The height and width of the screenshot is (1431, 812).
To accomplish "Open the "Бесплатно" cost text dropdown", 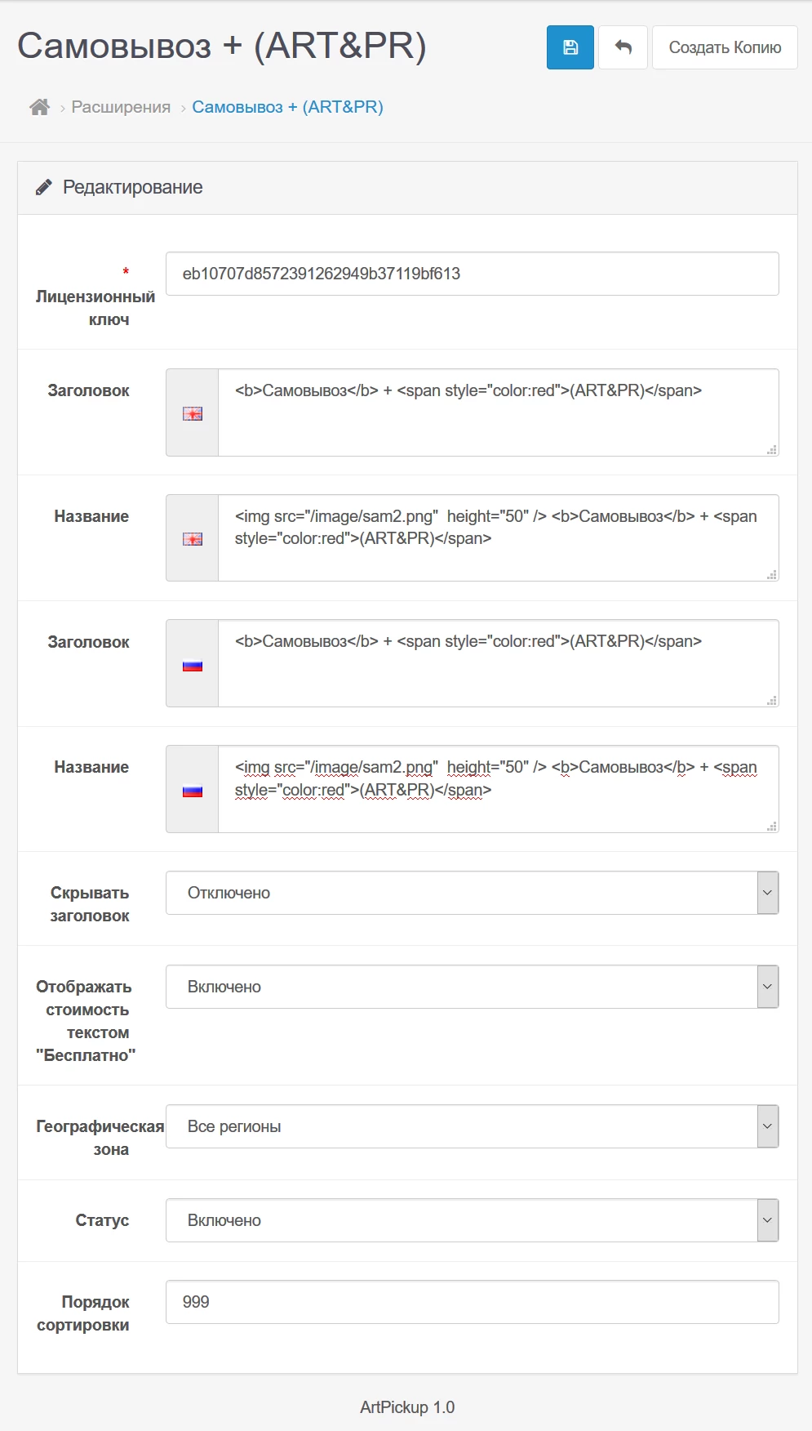I will tap(473, 987).
